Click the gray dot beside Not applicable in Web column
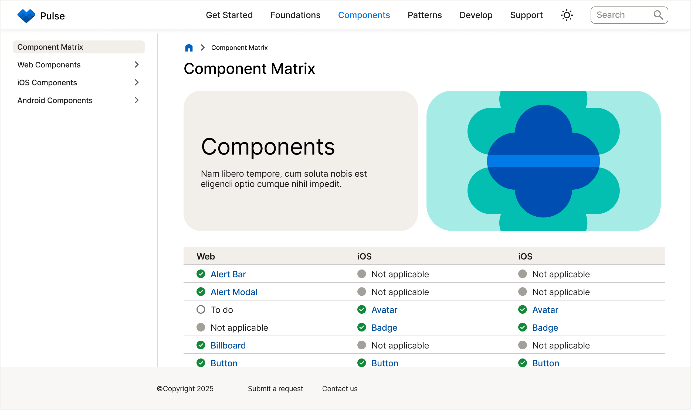 (x=201, y=327)
